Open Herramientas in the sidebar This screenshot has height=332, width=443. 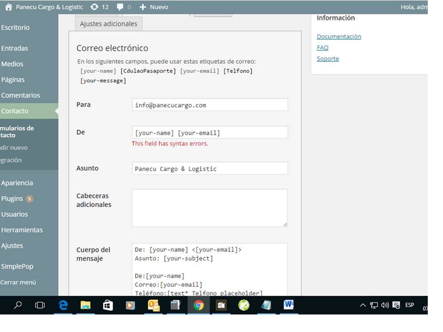[x=22, y=230]
